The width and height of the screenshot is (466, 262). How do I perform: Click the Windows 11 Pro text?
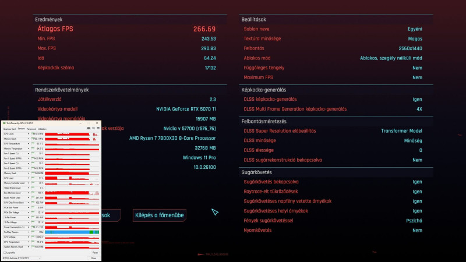click(199, 157)
